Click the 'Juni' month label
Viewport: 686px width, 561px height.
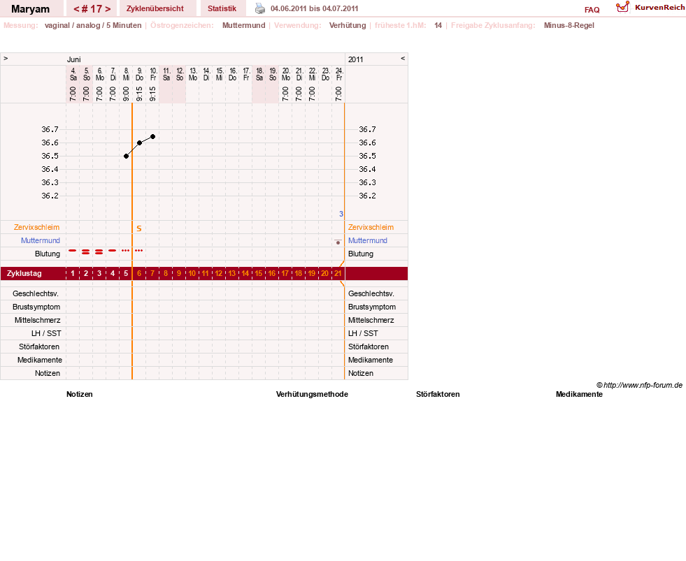click(74, 59)
